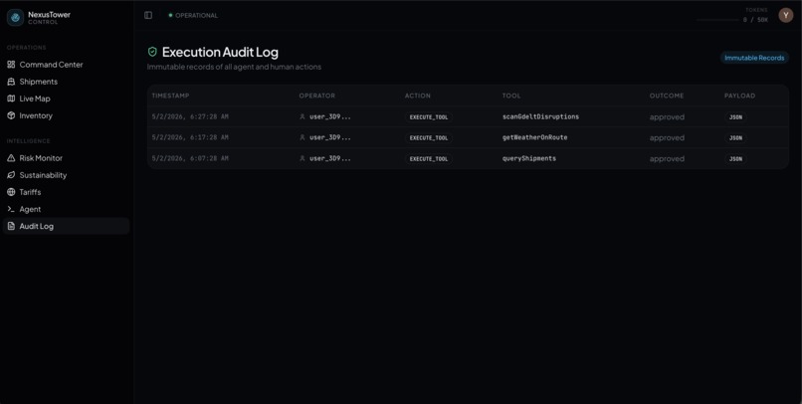Image resolution: width=802 pixels, height=404 pixels.
Task: Open JSON payload for scanGdeltDisruptions
Action: [x=735, y=117]
